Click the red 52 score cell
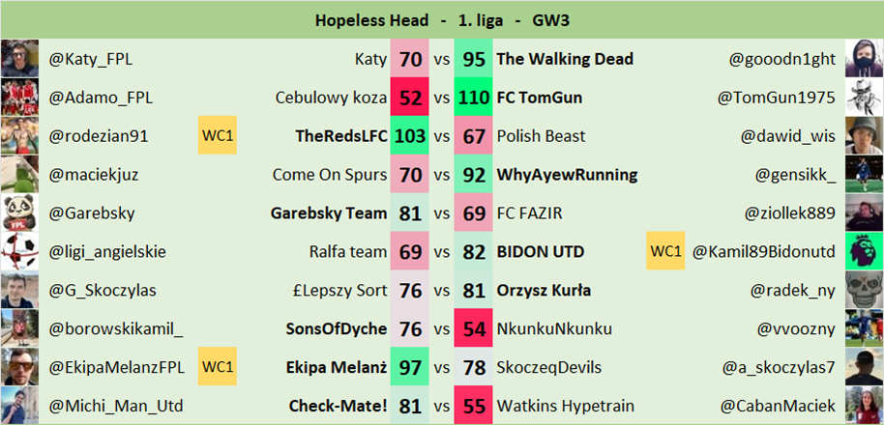 (409, 98)
